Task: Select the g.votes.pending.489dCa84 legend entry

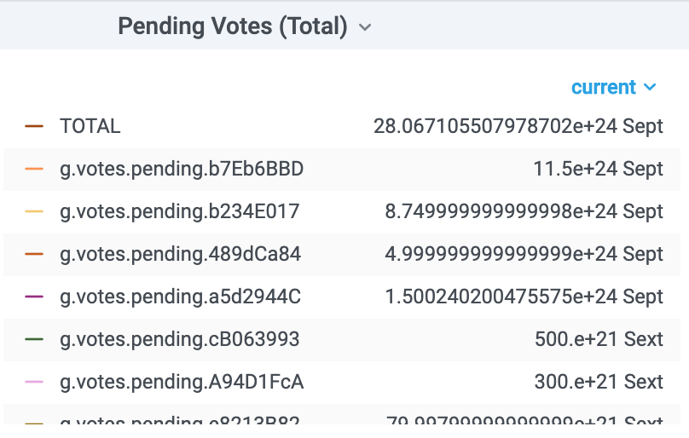Action: [x=180, y=255]
